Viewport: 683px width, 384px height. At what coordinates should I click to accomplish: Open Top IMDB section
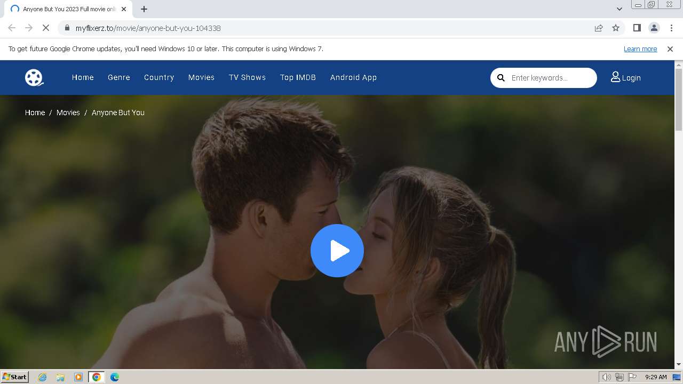(x=298, y=77)
